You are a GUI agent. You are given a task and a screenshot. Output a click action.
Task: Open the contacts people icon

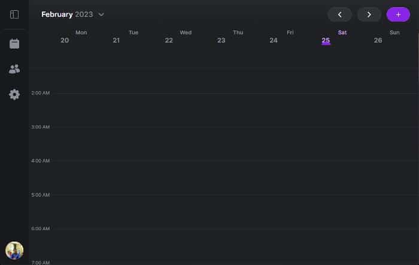[x=14, y=69]
